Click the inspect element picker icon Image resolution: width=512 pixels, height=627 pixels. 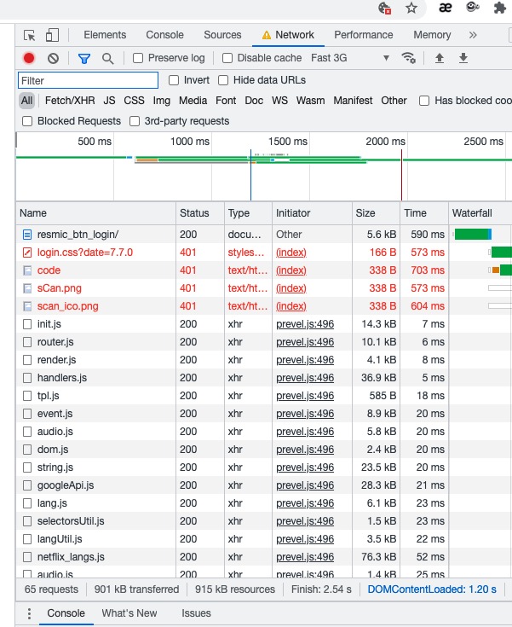30,35
